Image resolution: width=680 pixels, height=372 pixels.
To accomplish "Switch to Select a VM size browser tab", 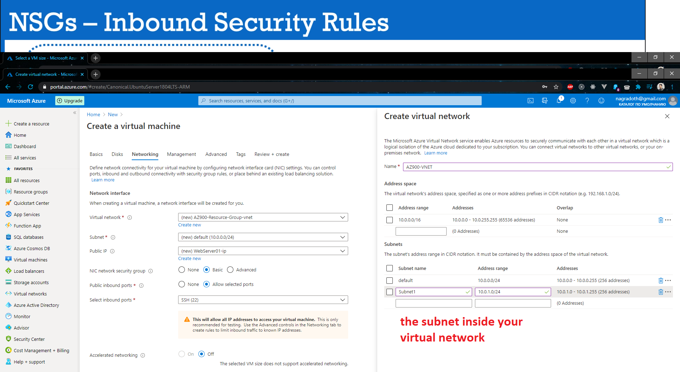I will tap(45, 58).
